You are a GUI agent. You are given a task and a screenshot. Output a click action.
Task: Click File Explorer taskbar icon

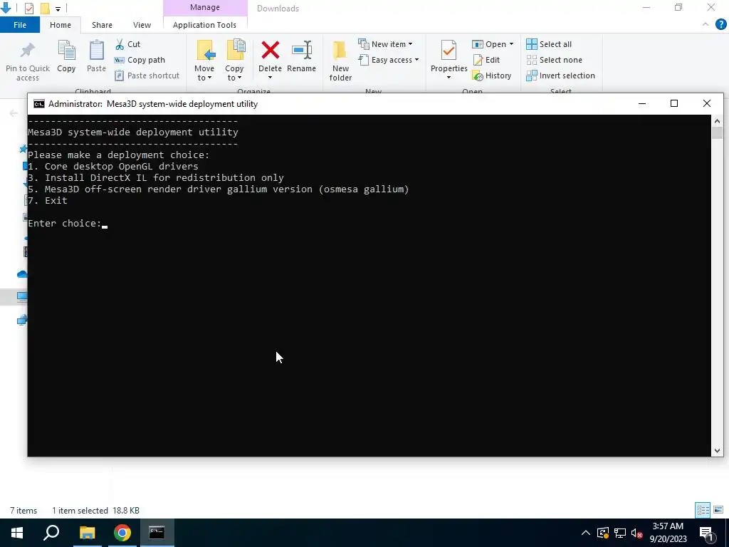click(87, 533)
